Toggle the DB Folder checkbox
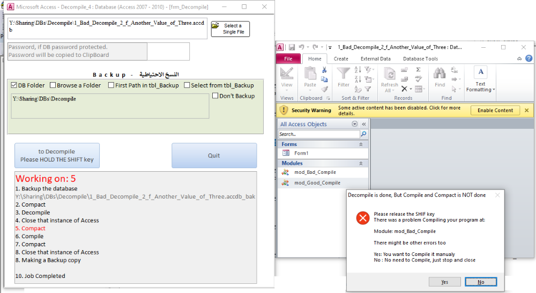This screenshot has width=536, height=293. pyautogui.click(x=14, y=85)
